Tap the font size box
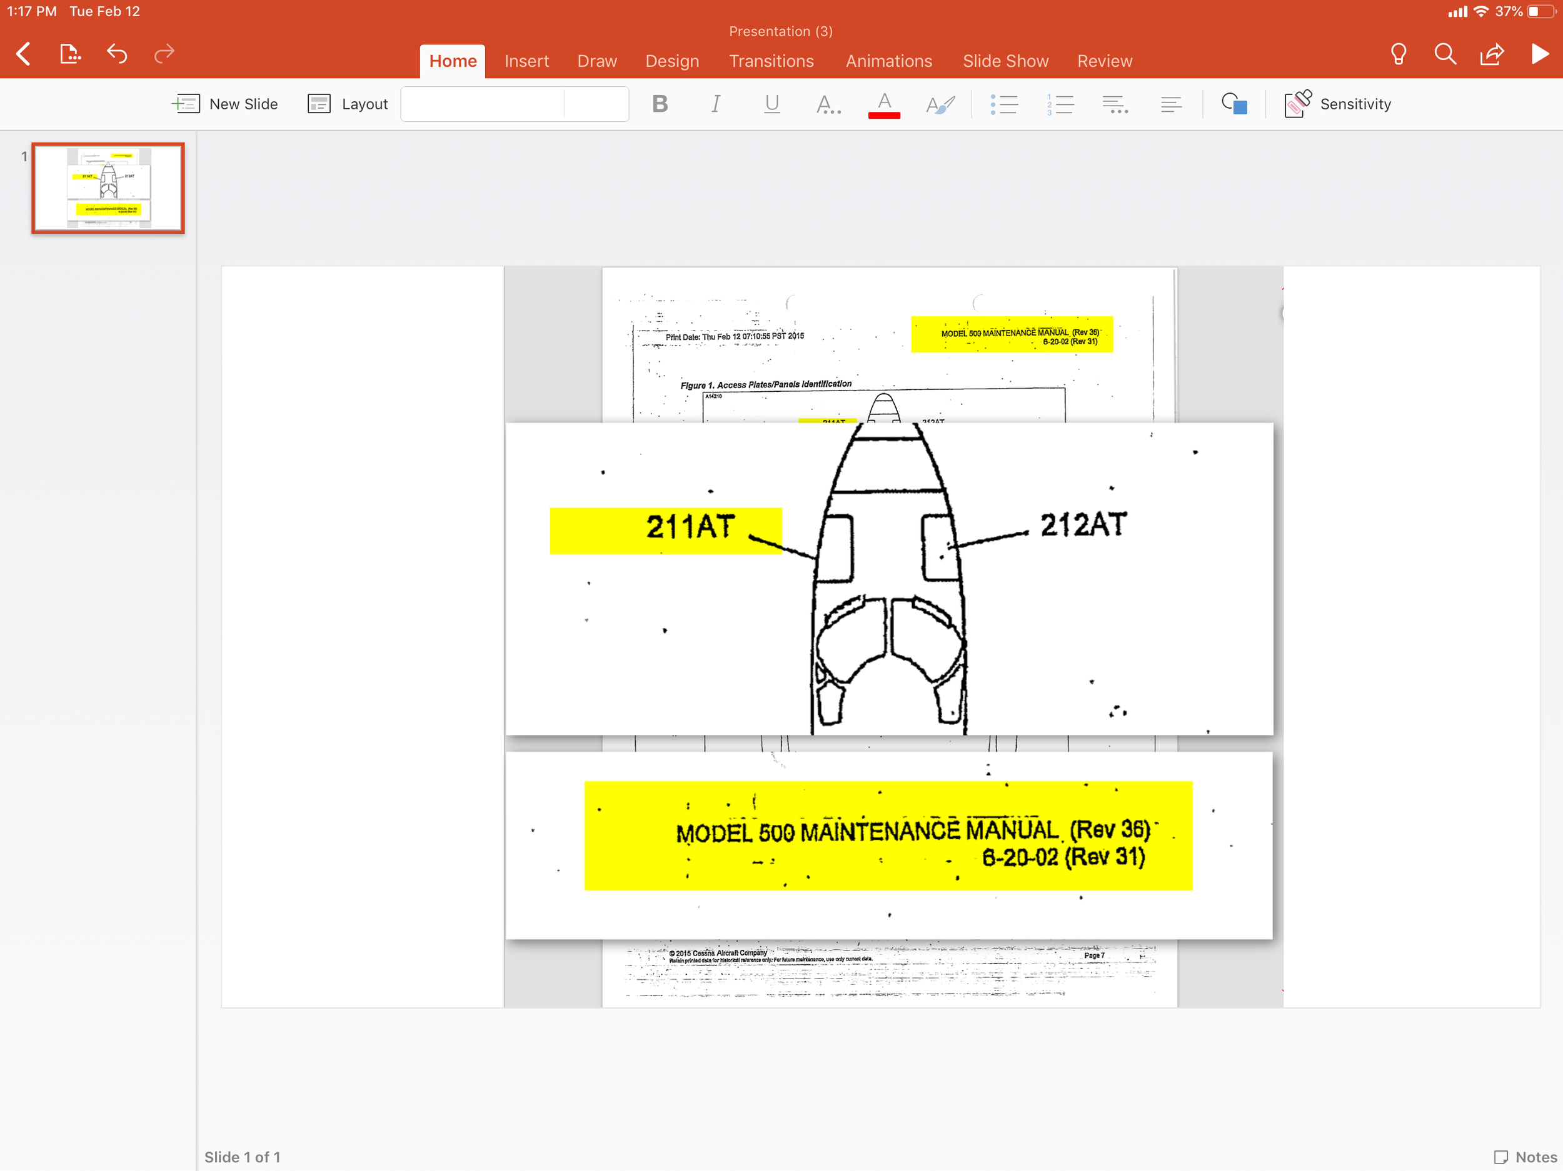Screen dimensions: 1563x1171 point(596,104)
